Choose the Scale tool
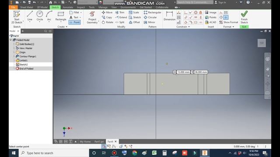The height and width of the screenshot is (157, 280). click(x=134, y=13)
